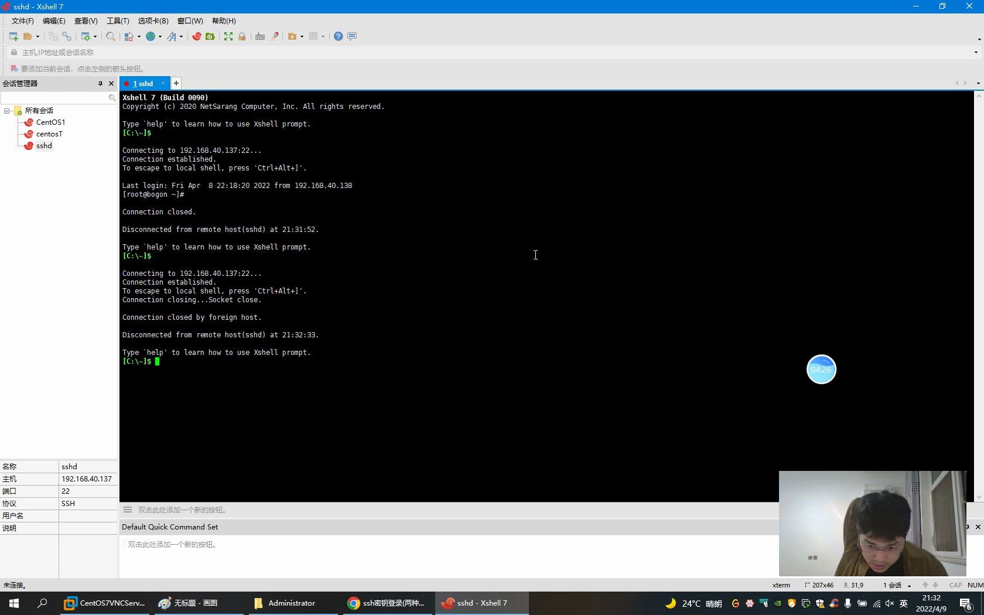The image size is (984, 615).
Task: Open the Encoding globe dropdown arrow
Action: [x=160, y=36]
